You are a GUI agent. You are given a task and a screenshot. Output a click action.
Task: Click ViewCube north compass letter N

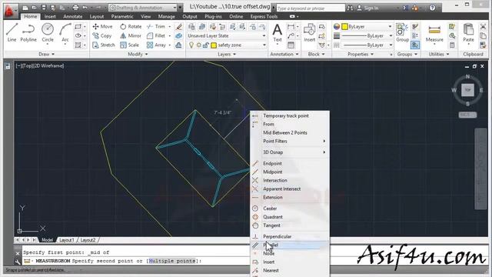coord(467,76)
